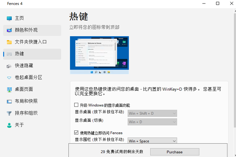Close the Fences 4 window
236x157 pixels.
tap(232, 4)
